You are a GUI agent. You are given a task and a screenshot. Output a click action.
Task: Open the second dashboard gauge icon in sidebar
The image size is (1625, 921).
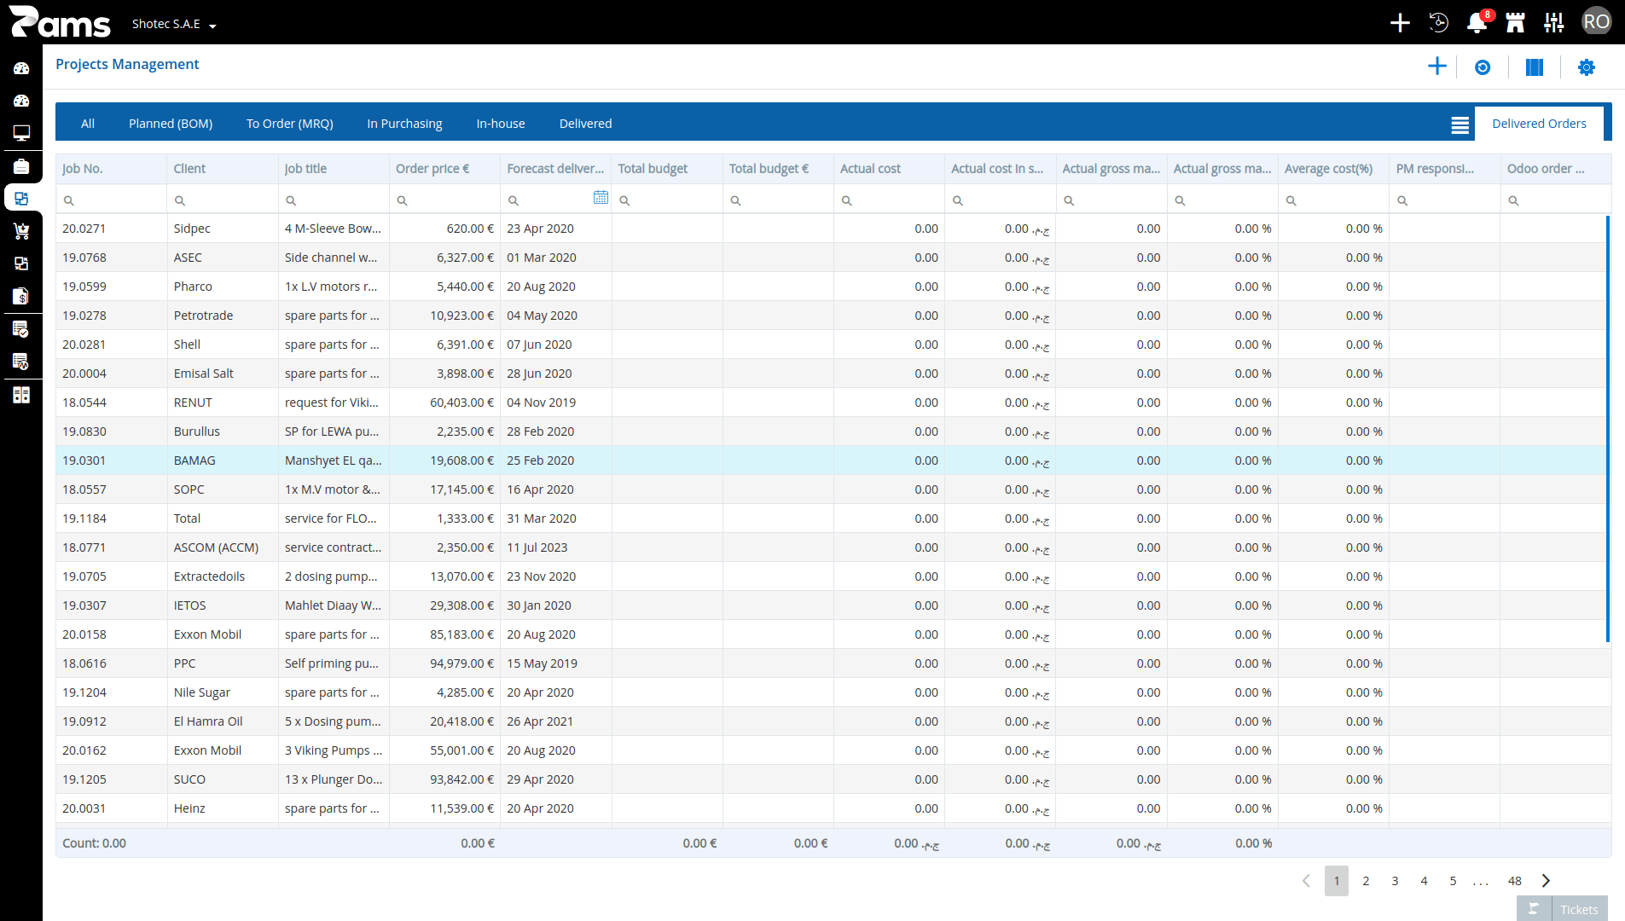click(21, 101)
